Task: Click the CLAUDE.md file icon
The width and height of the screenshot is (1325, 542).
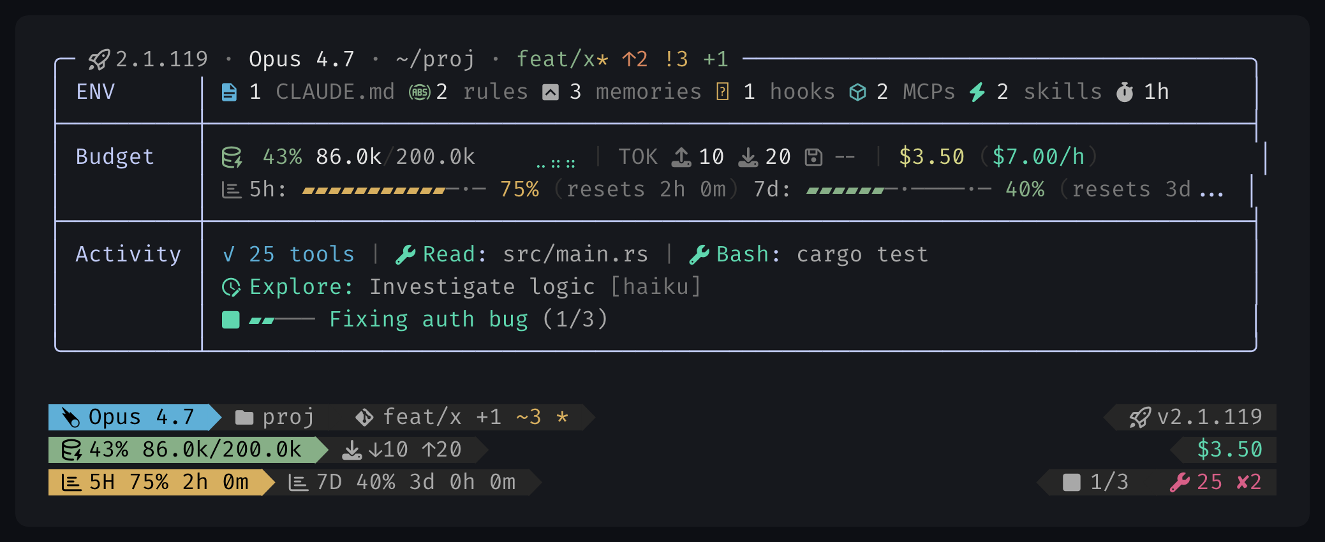Action: click(229, 92)
